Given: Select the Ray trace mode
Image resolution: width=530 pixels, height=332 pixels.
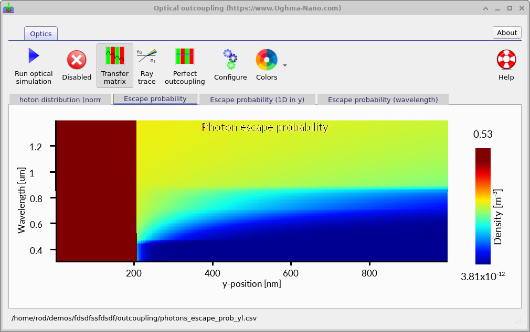Looking at the screenshot, I should click(147, 66).
